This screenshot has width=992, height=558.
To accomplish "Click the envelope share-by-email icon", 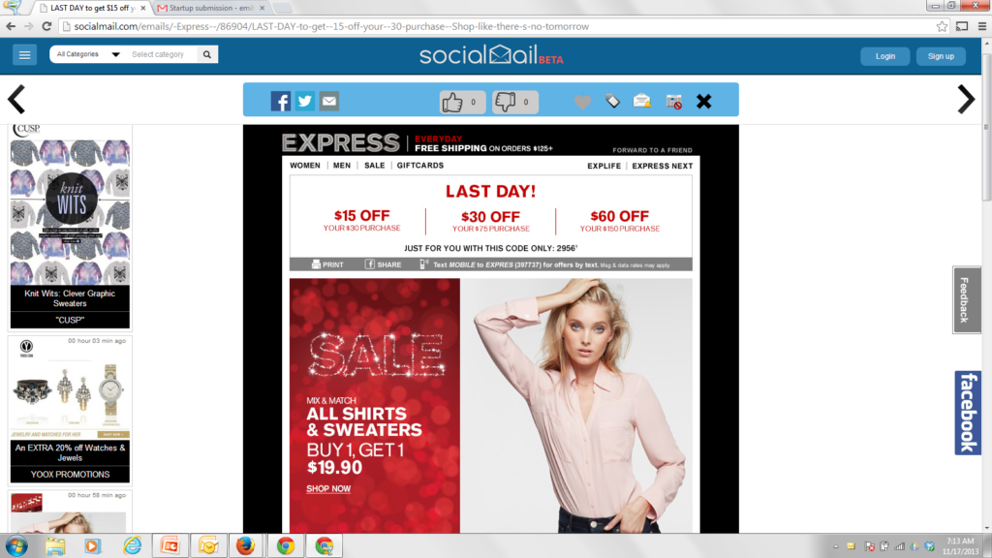I will click(329, 101).
